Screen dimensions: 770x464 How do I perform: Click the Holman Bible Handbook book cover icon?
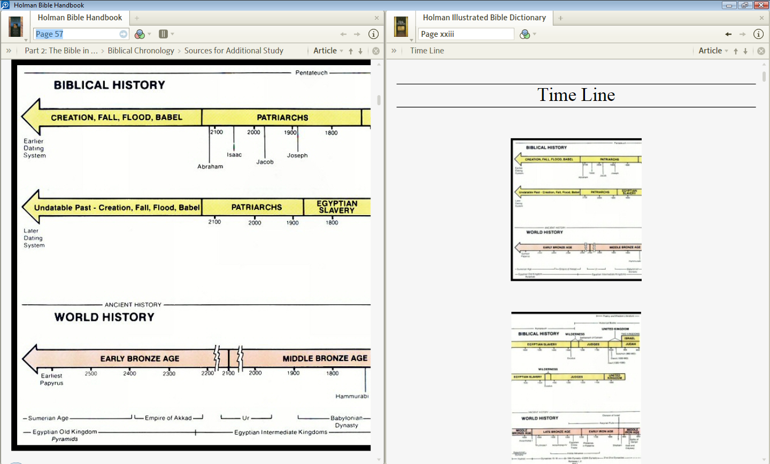pyautogui.click(x=16, y=27)
